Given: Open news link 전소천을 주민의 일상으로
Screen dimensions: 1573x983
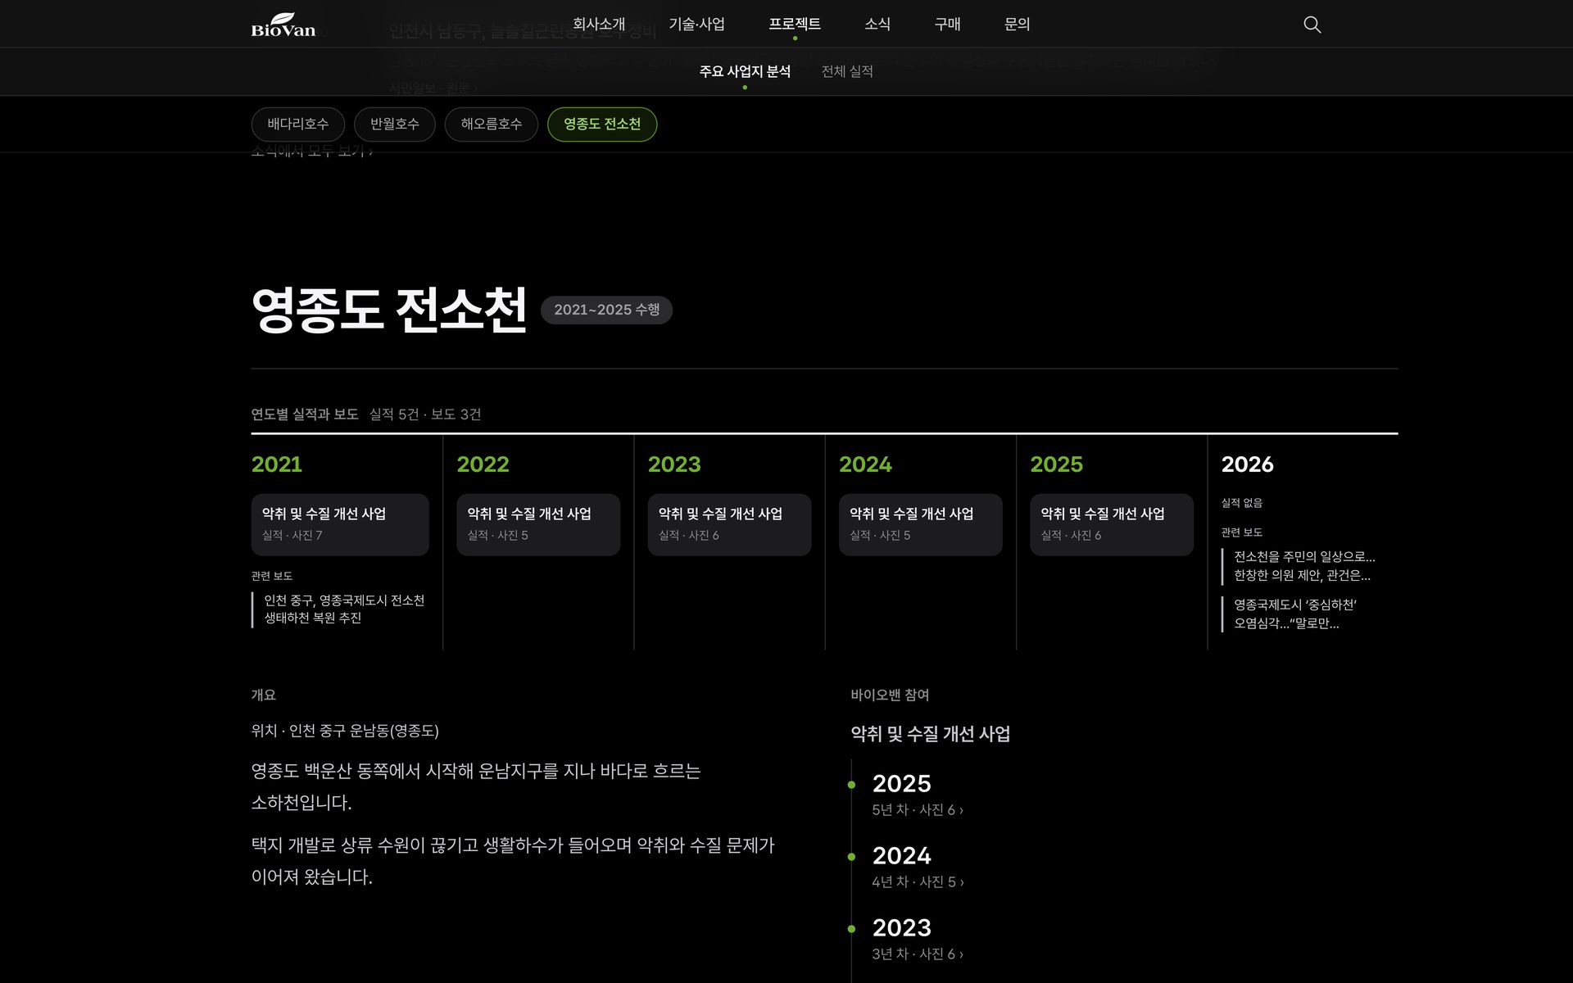Looking at the screenshot, I should click(x=1304, y=566).
